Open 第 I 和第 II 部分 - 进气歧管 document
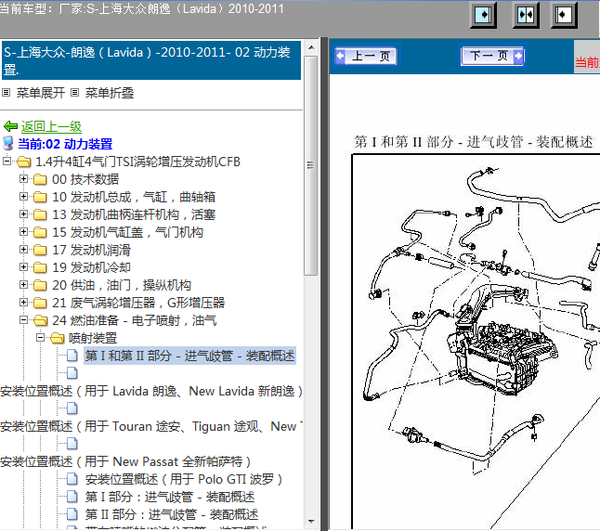 click(189, 356)
